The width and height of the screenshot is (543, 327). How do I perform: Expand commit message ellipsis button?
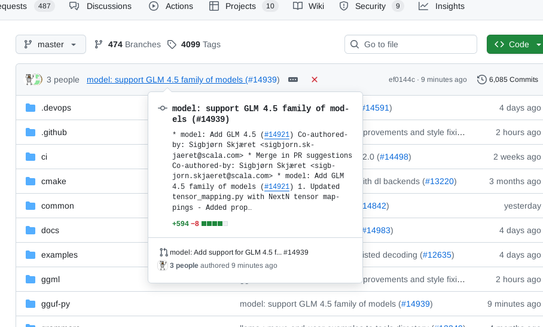coord(293,80)
